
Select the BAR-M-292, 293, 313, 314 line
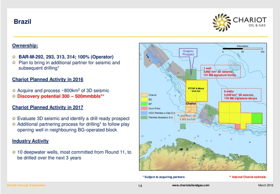point(66,57)
